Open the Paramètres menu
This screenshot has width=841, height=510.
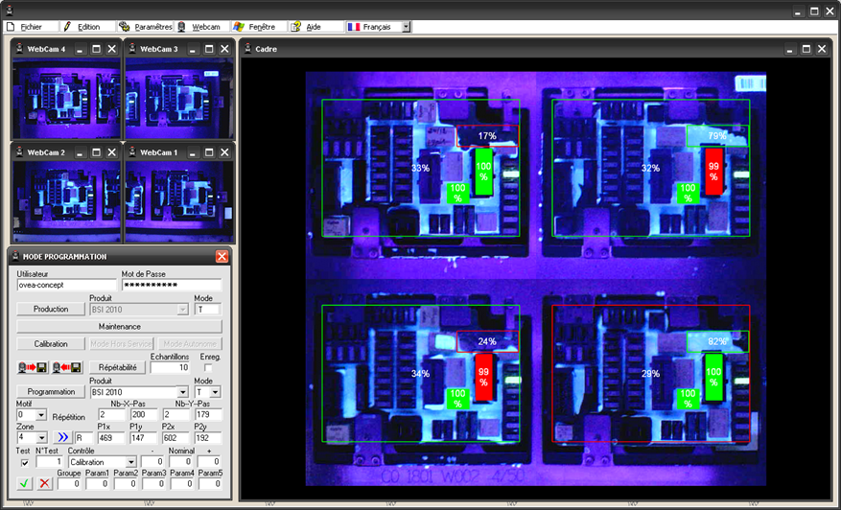146,26
